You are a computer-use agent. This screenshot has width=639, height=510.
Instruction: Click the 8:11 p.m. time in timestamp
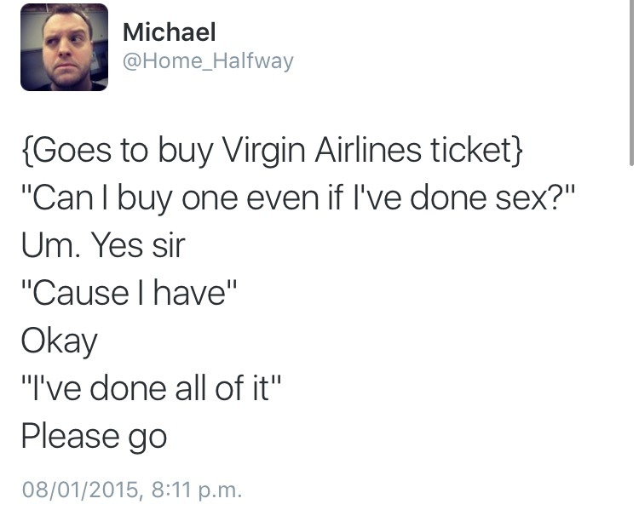pos(197,490)
